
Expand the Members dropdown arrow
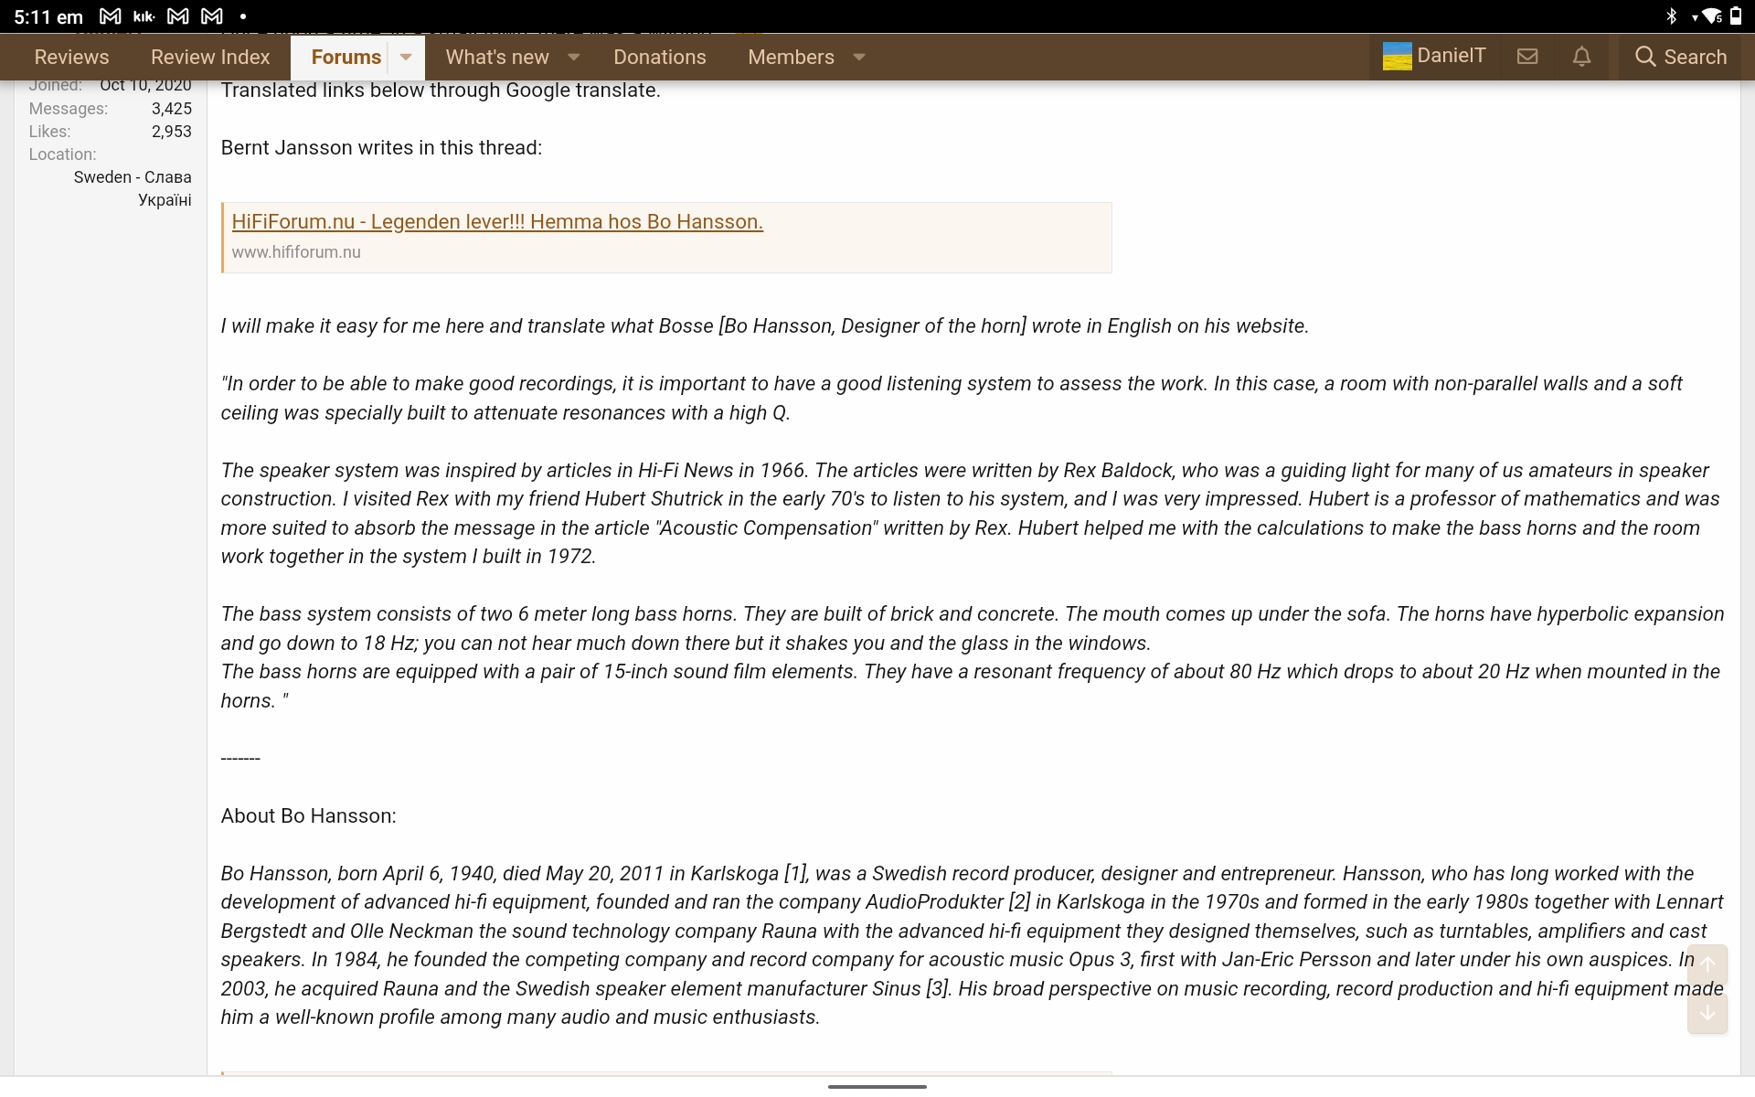859,57
